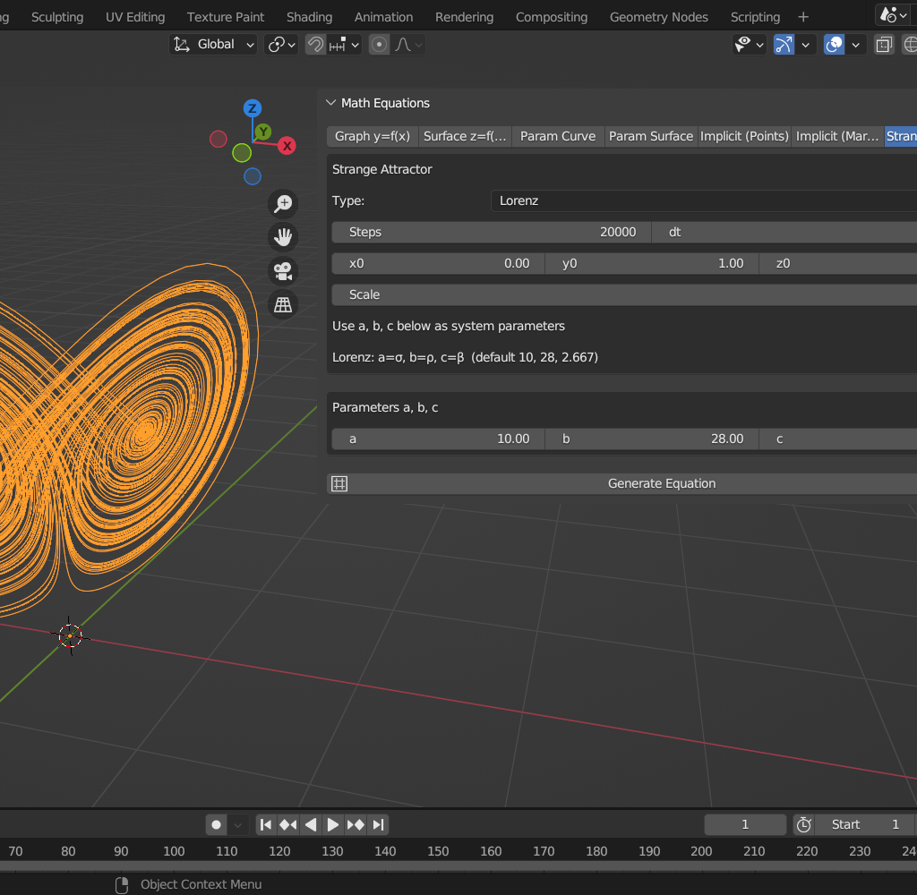
Task: Click the current frame field in the timeline
Action: 744,823
